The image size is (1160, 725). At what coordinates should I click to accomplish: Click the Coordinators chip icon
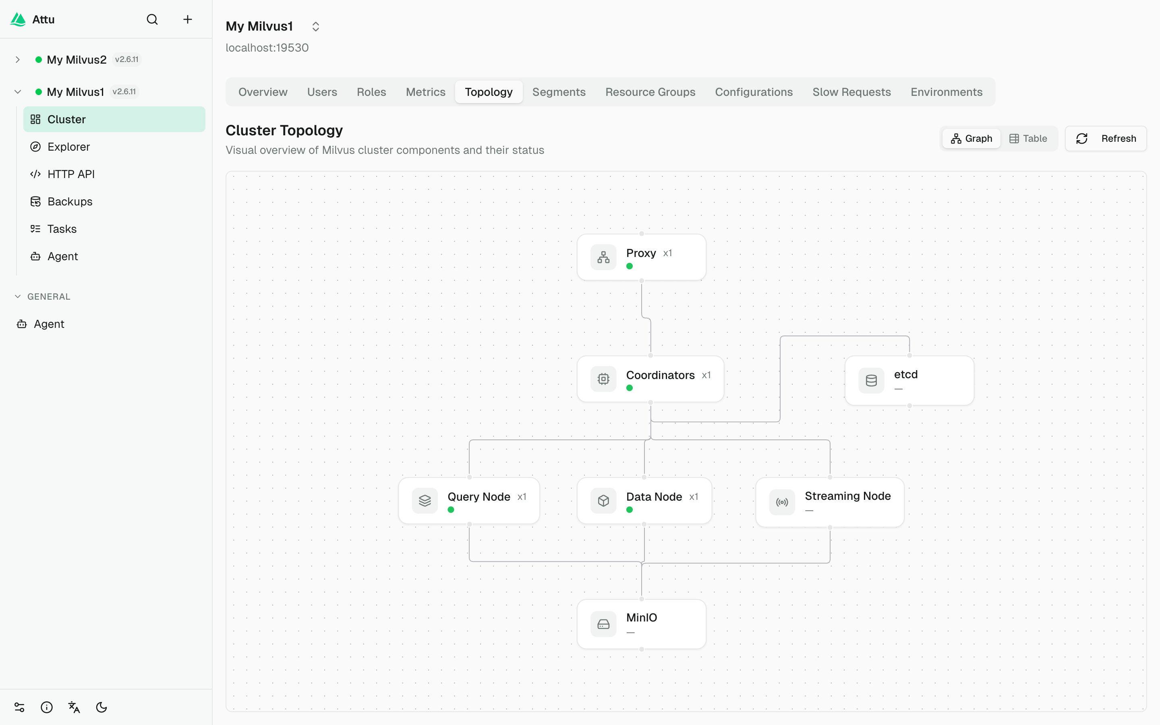click(603, 379)
